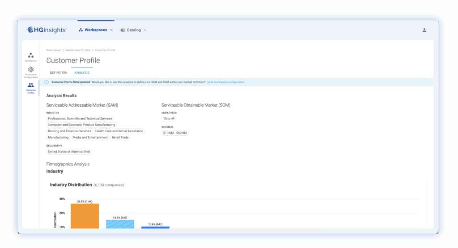This screenshot has width=458, height=248.
Task: Click the 26.8% (1.6K) bar label
Action: [x=85, y=202]
